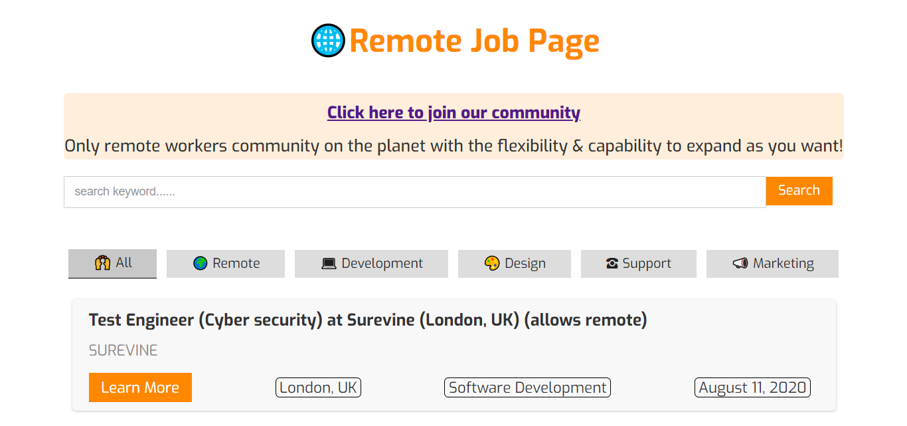Open the join our community link
907x426 pixels.
point(453,112)
